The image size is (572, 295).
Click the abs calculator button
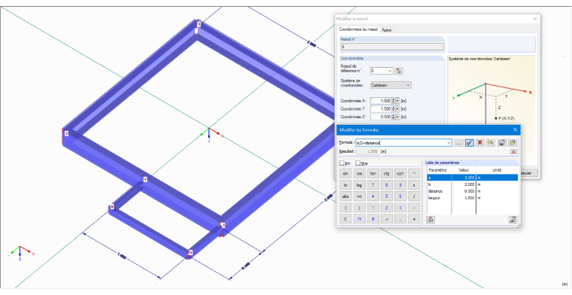[345, 196]
